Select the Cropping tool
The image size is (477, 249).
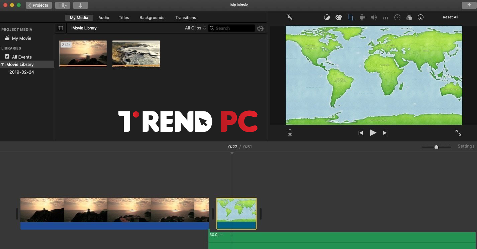pos(351,17)
